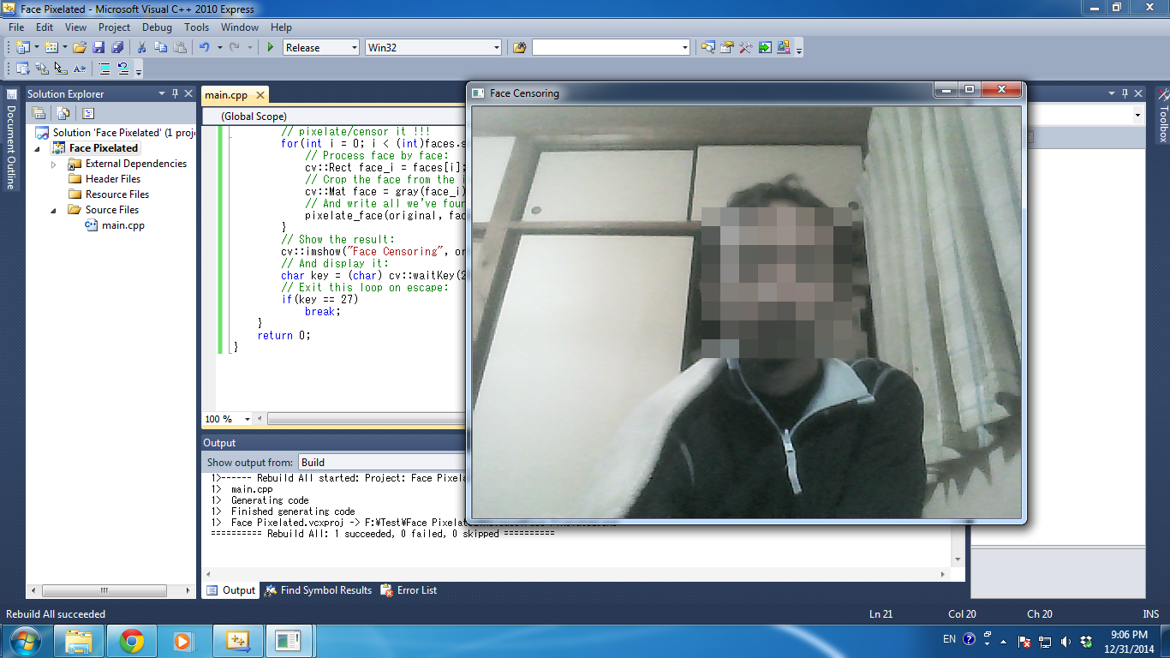
Task: Click the Cut scissors icon
Action: 142,48
